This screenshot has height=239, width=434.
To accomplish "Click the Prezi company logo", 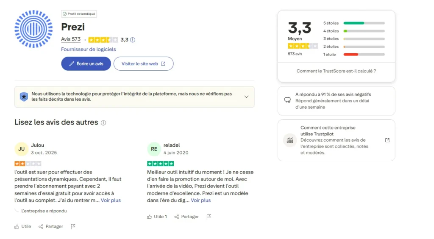I will pyautogui.click(x=33, y=29).
